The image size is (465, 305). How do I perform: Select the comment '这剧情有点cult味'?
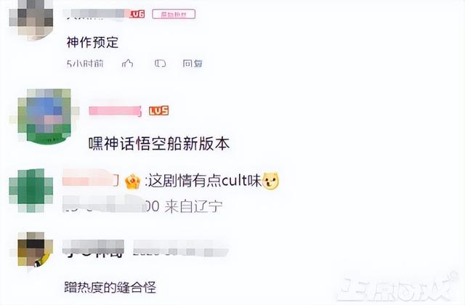[x=205, y=181]
